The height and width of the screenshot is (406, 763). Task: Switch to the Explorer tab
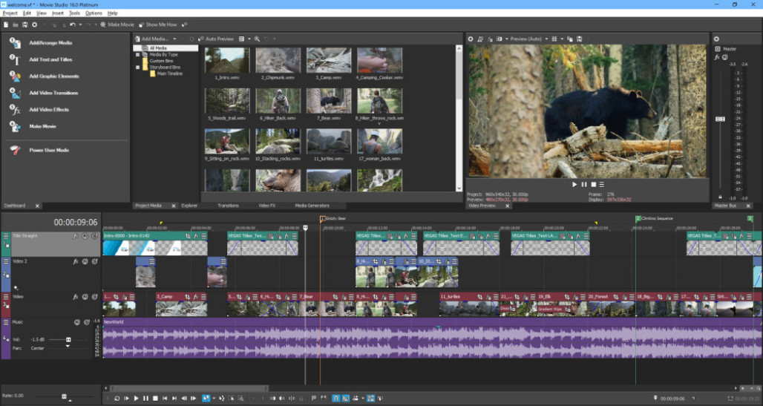tap(189, 206)
